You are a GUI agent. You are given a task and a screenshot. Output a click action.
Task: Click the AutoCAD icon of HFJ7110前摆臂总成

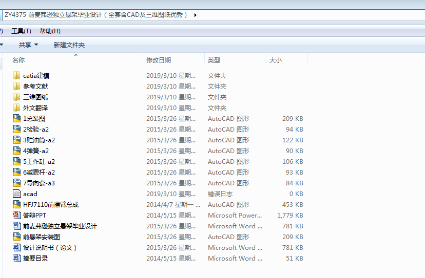[17, 204]
